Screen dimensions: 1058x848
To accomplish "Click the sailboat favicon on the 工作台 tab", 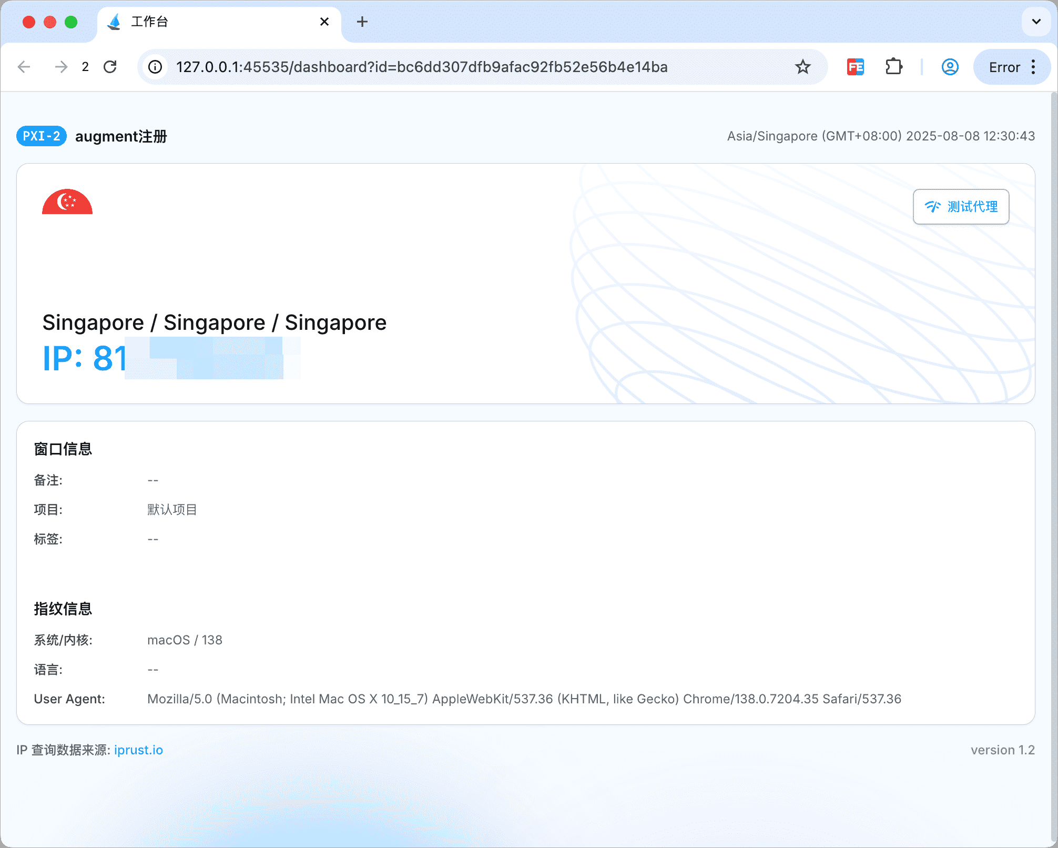I will (115, 22).
